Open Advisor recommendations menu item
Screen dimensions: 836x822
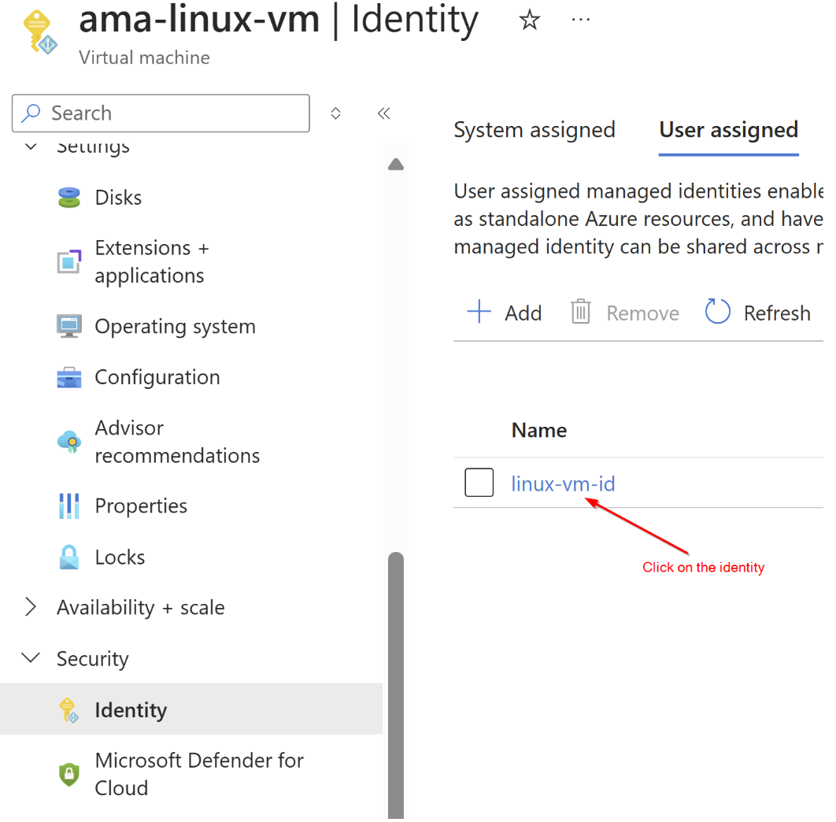pyautogui.click(x=177, y=442)
